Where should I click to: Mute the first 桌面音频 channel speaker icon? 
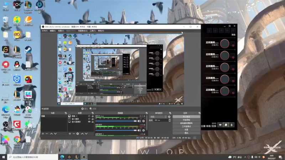(139, 130)
